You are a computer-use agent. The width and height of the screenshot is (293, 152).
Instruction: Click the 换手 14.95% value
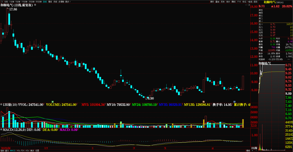coord(271,53)
